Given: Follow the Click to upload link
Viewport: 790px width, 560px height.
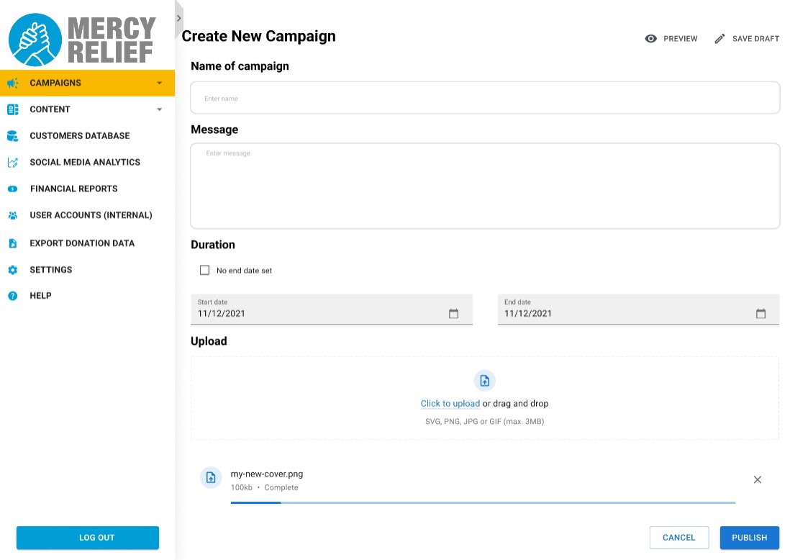Looking at the screenshot, I should (450, 404).
